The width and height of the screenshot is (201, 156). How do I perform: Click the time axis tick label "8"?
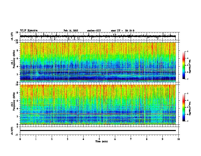coord(147,139)
